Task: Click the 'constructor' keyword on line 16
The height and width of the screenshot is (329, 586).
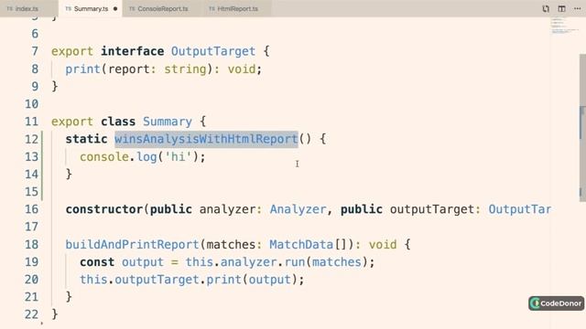Action: [104, 209]
